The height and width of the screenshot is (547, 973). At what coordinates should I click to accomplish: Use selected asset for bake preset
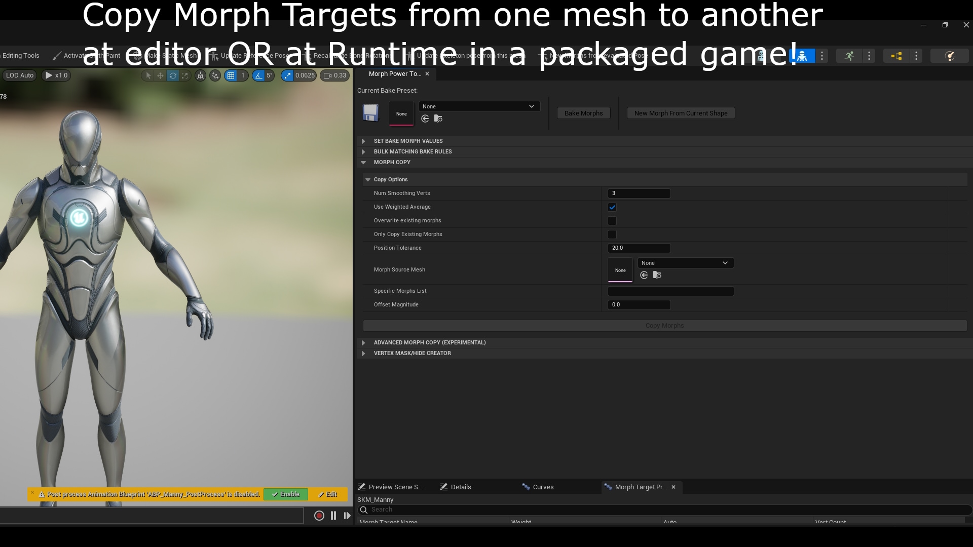coord(425,119)
